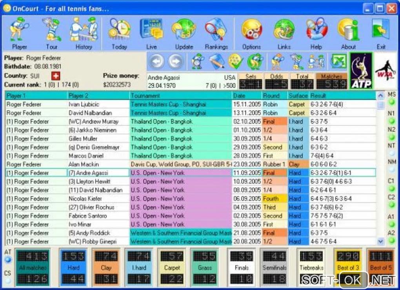Filter by Grass surface panel
This screenshot has height=290, width=400.
point(205,267)
